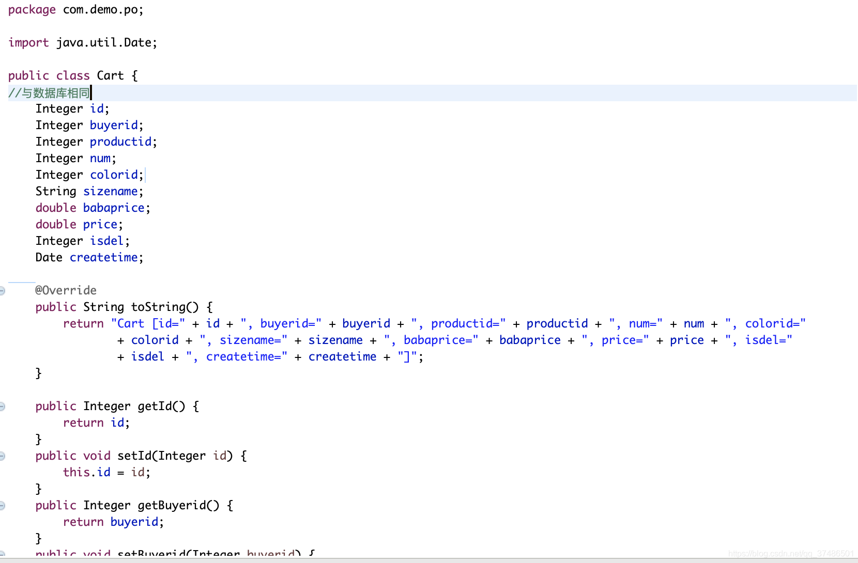Click the 'Integer id;' field declaration

point(72,108)
